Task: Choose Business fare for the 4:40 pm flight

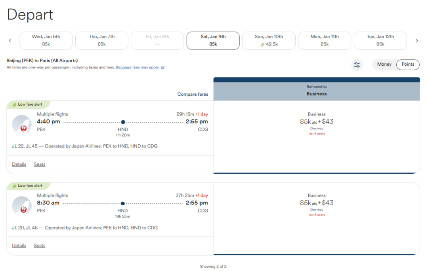Action: tap(317, 137)
